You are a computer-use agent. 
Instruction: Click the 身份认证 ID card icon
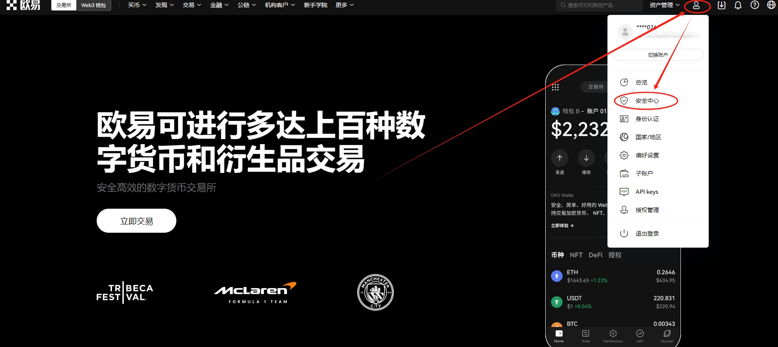point(624,119)
